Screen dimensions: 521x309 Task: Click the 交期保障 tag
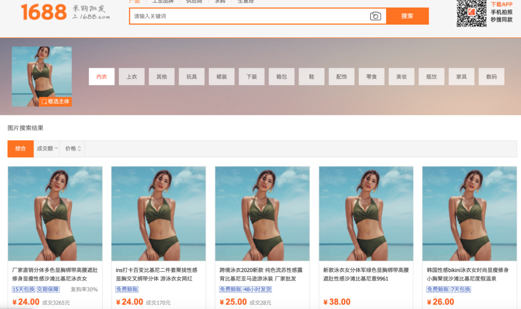[x=48, y=289]
